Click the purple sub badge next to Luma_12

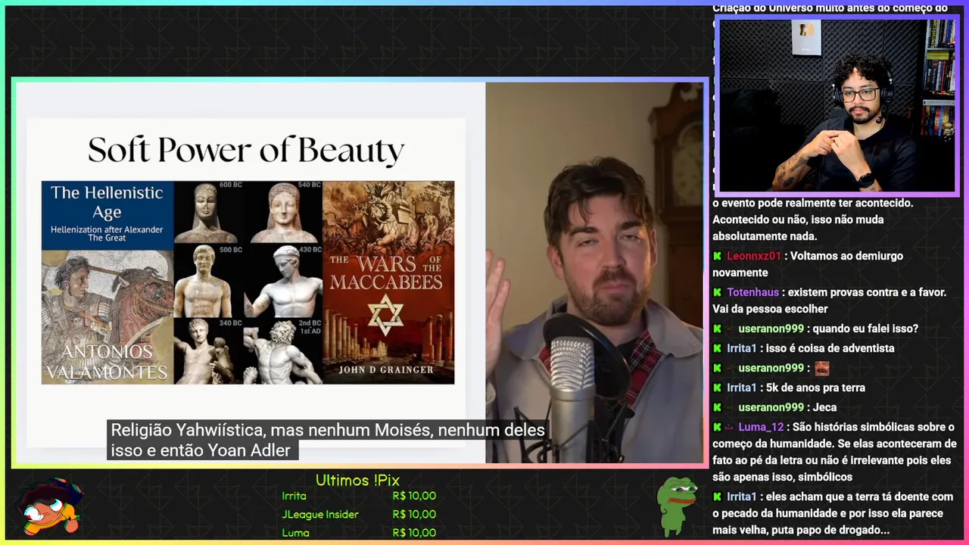click(x=730, y=428)
